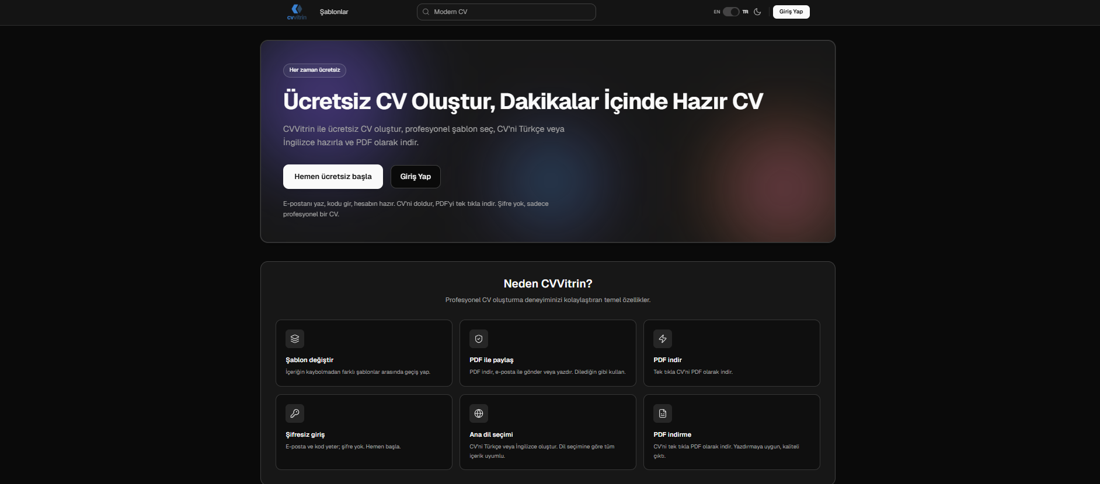This screenshot has width=1100, height=484.
Task: Click the Şifresiz giriş key icon
Action: point(295,413)
